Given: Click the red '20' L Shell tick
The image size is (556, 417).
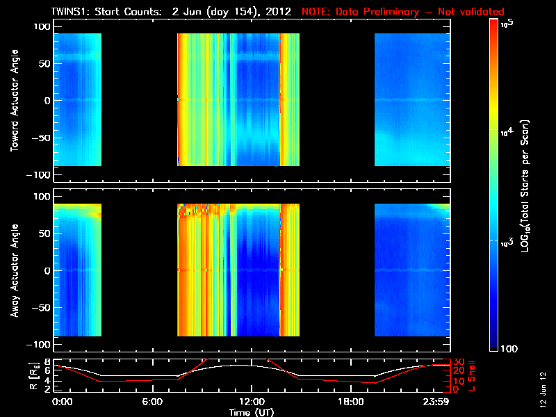Looking at the screenshot, I should 459,371.
